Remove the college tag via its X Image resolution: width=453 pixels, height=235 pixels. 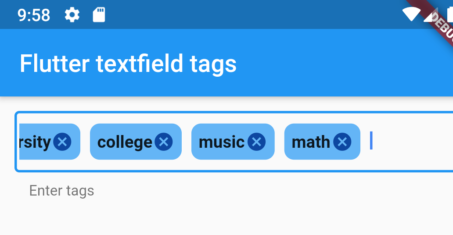(164, 142)
